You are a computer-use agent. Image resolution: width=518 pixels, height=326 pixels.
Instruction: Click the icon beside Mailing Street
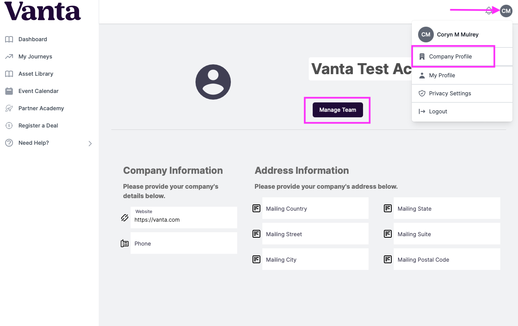(256, 234)
